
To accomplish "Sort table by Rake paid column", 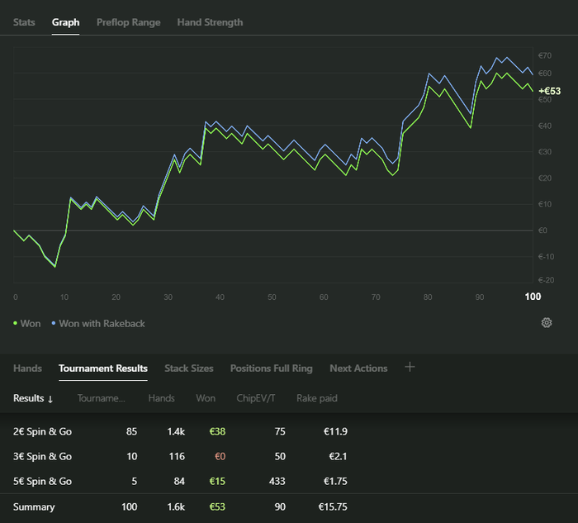I will [x=317, y=398].
